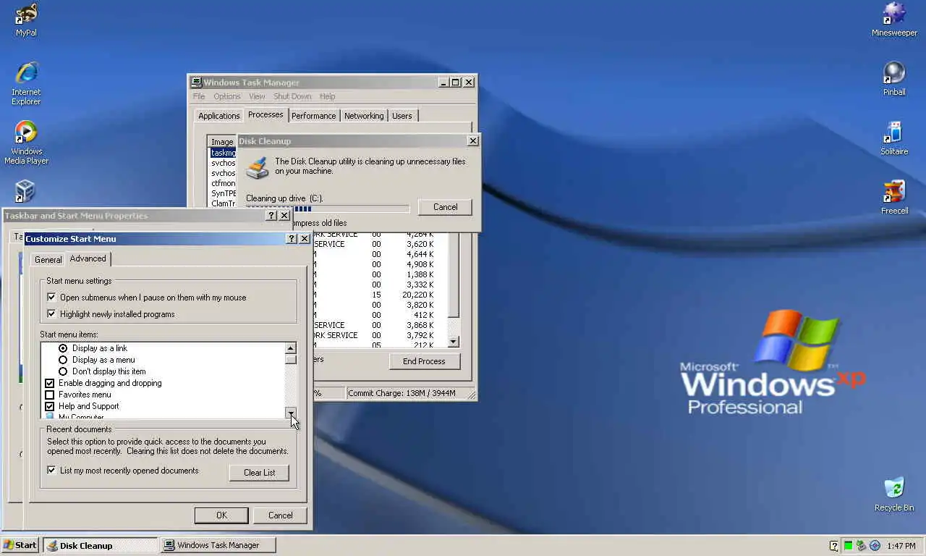Click the Image Name column header
The image size is (926, 556).
click(x=222, y=142)
